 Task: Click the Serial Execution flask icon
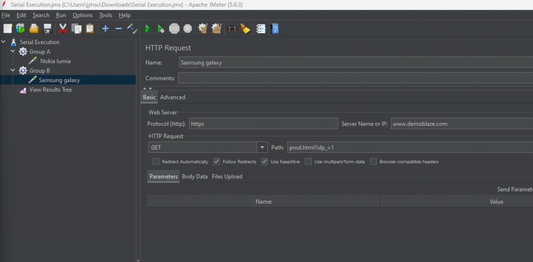(x=13, y=42)
